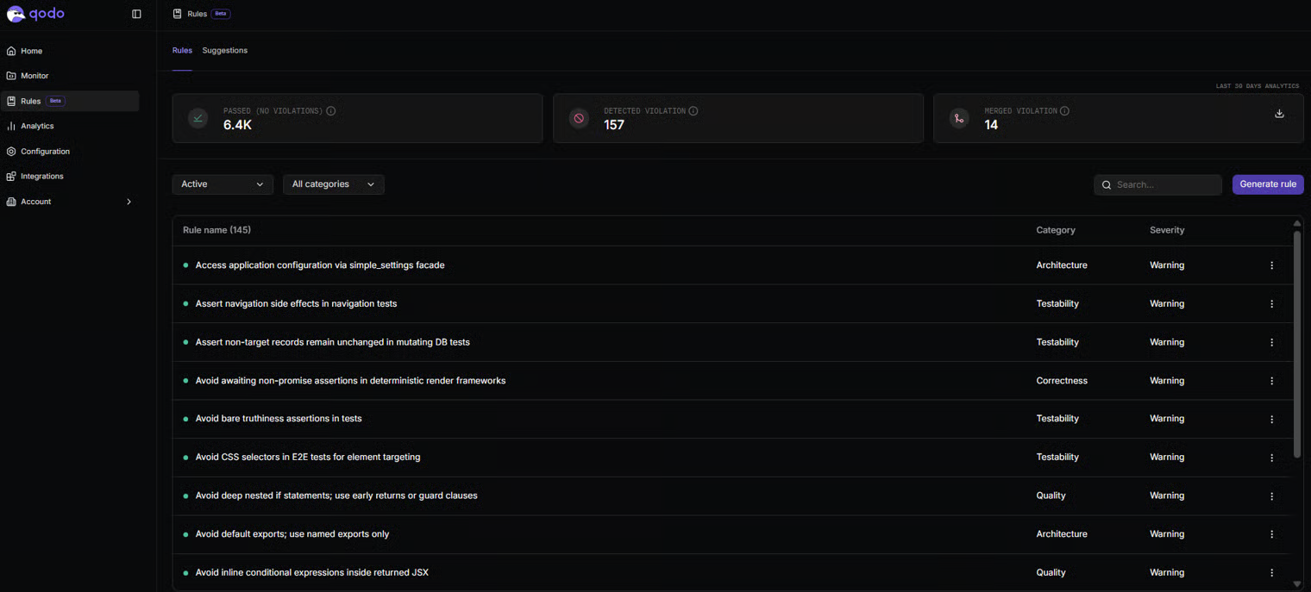The height and width of the screenshot is (592, 1311).
Task: Go to Integrations in the sidebar
Action: [42, 176]
